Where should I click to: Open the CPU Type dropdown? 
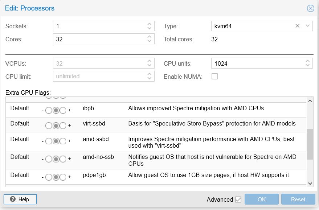tap(307, 26)
